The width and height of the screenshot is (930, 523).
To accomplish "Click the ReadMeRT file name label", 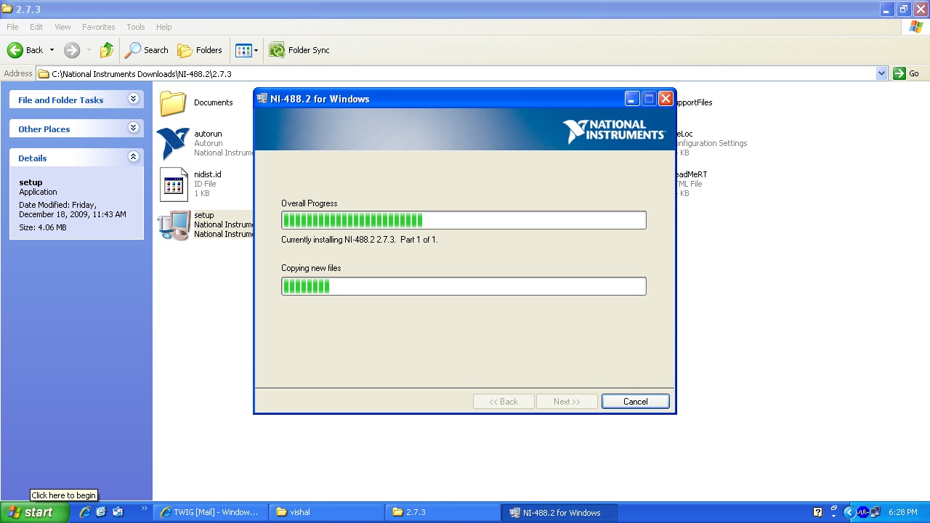I will click(692, 174).
